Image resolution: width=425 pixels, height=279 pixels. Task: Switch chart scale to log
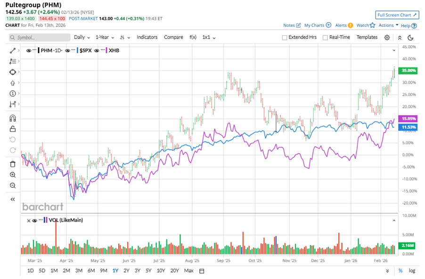click(x=411, y=271)
